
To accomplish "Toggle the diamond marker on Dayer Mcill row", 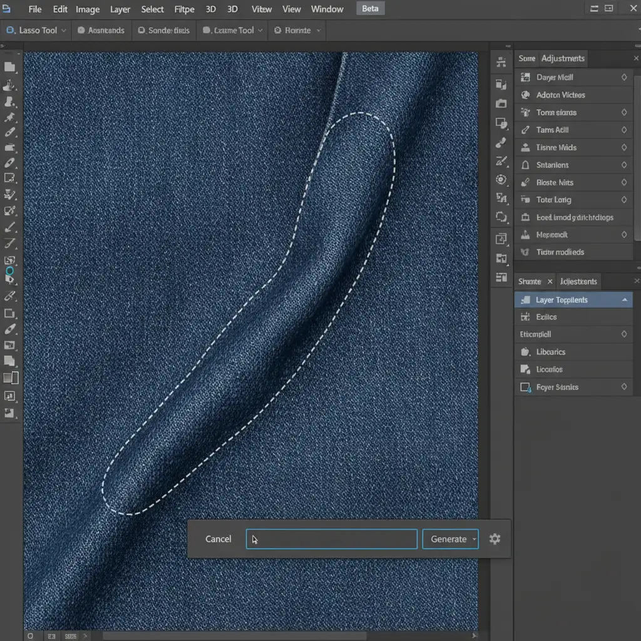I will pos(623,78).
